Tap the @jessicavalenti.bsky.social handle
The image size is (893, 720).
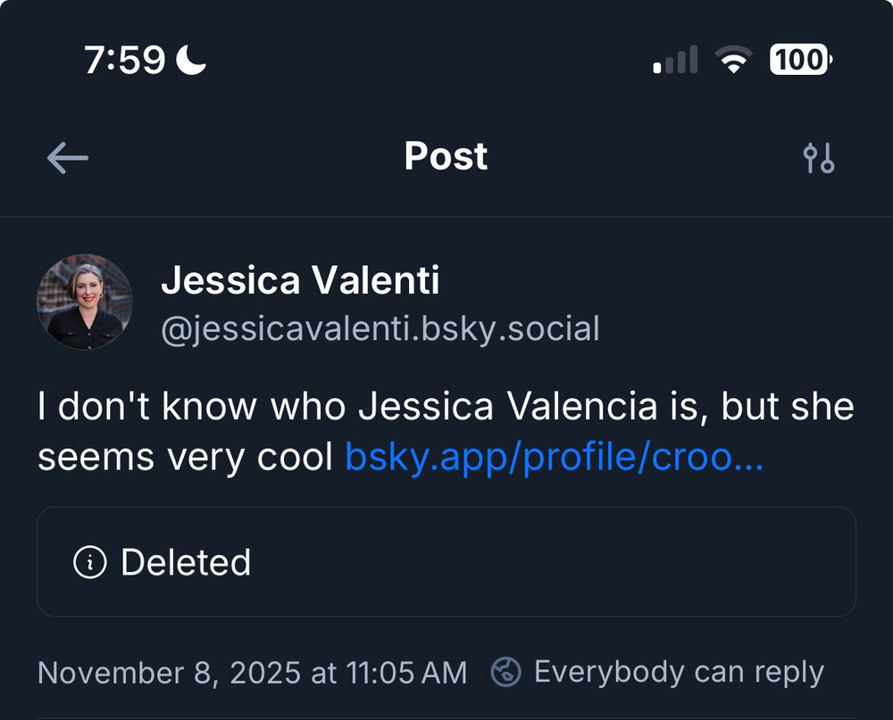pyautogui.click(x=380, y=329)
